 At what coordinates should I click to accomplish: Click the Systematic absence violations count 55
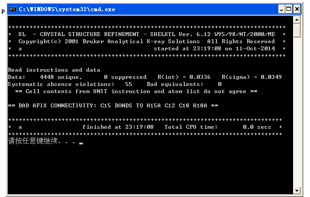click(x=129, y=84)
